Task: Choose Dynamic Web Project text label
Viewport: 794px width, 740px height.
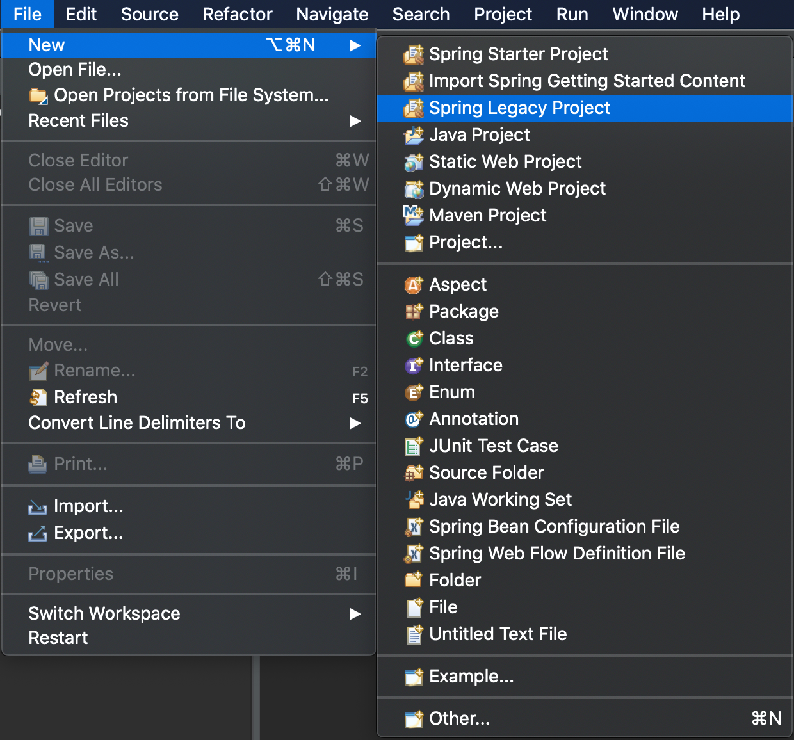Action: [x=517, y=189]
